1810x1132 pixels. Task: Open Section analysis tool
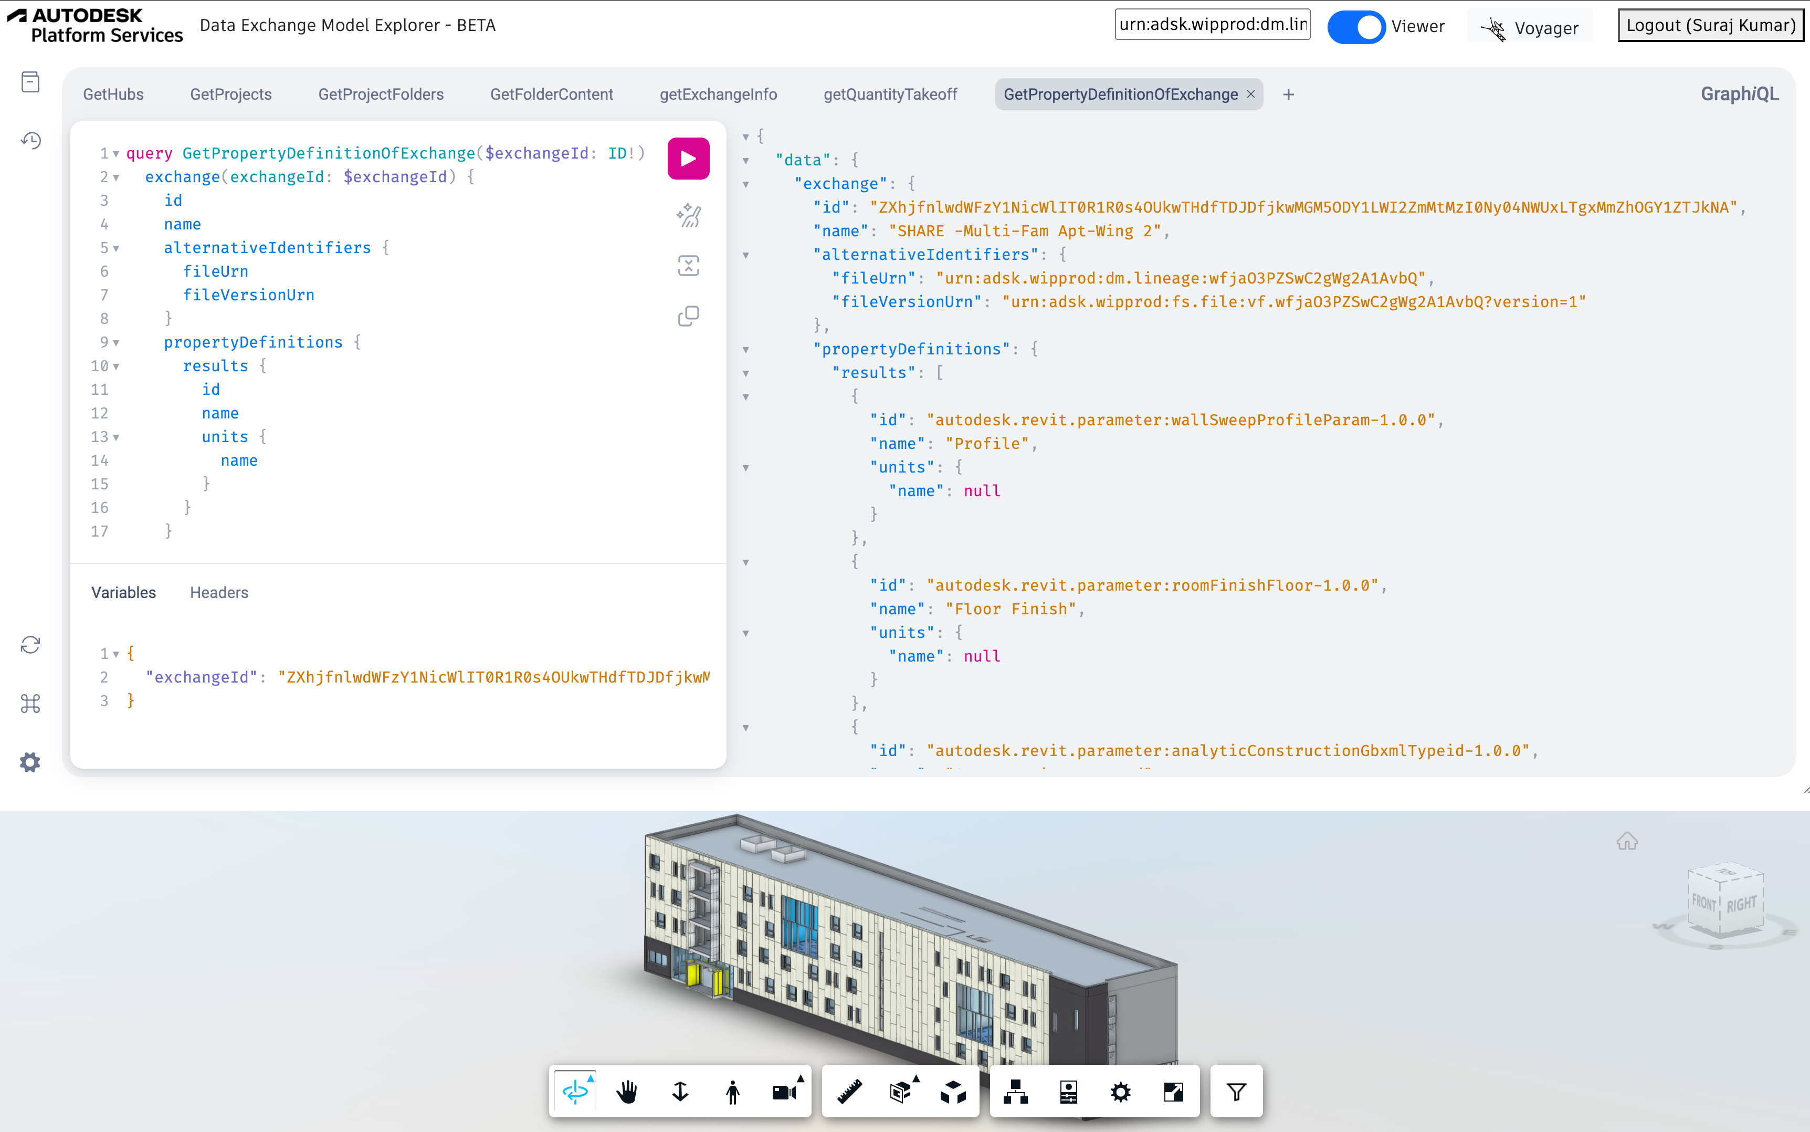901,1092
